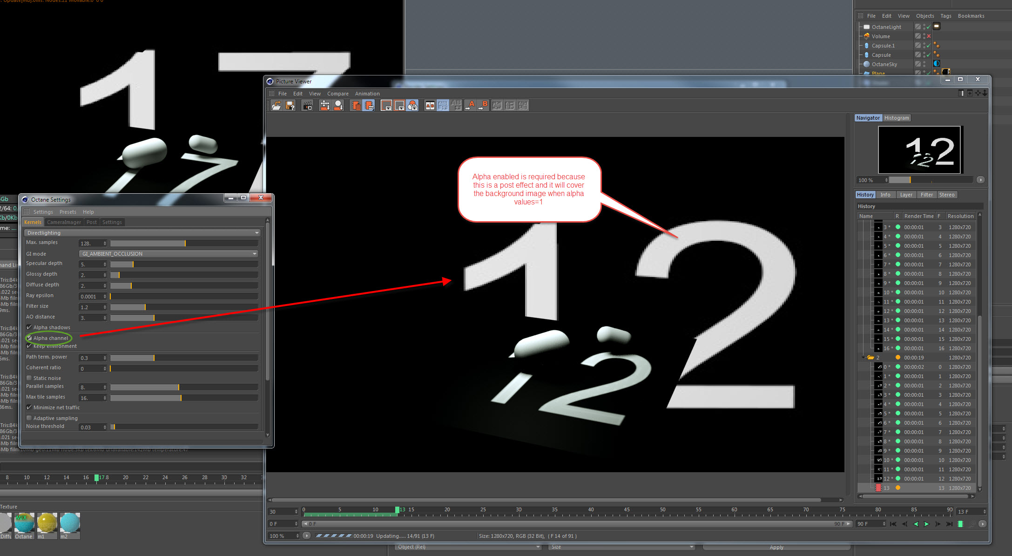This screenshot has height=556, width=1012.
Task: Enable the Static noise checkbox
Action: 29,378
